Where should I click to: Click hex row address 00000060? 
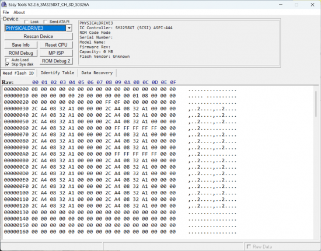point(16,128)
